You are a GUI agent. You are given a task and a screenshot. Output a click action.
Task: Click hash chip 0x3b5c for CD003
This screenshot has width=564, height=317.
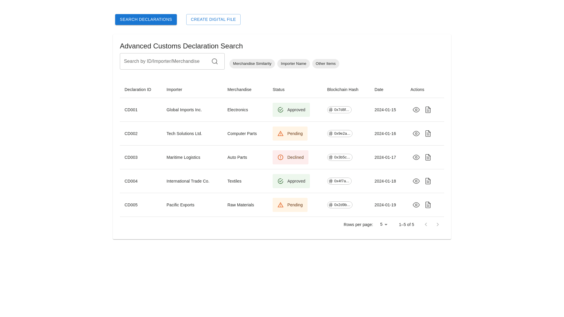click(x=340, y=157)
